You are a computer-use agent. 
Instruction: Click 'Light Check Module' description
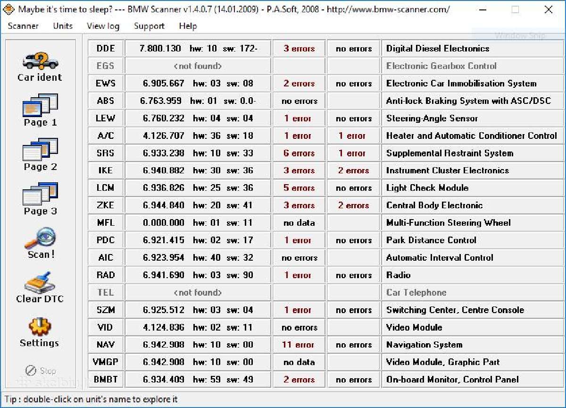click(x=427, y=188)
